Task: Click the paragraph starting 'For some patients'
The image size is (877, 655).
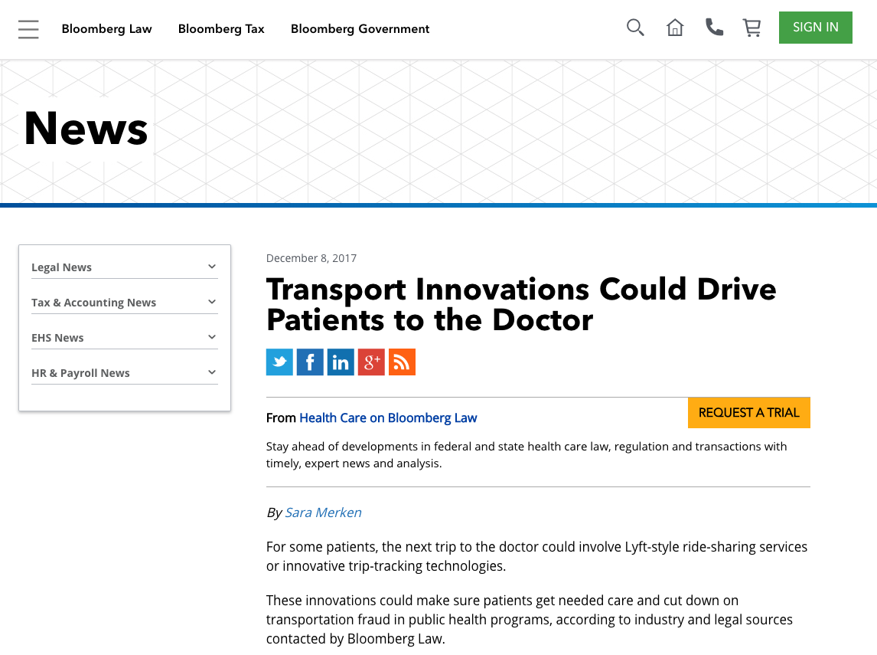Action: coord(537,556)
